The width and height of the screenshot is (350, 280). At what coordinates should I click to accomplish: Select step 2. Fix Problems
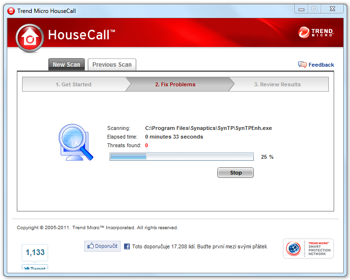[175, 84]
